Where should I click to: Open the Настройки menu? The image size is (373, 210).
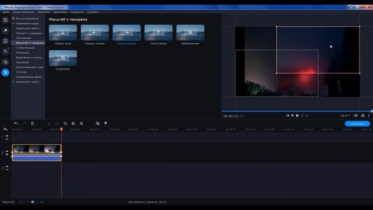click(x=60, y=12)
